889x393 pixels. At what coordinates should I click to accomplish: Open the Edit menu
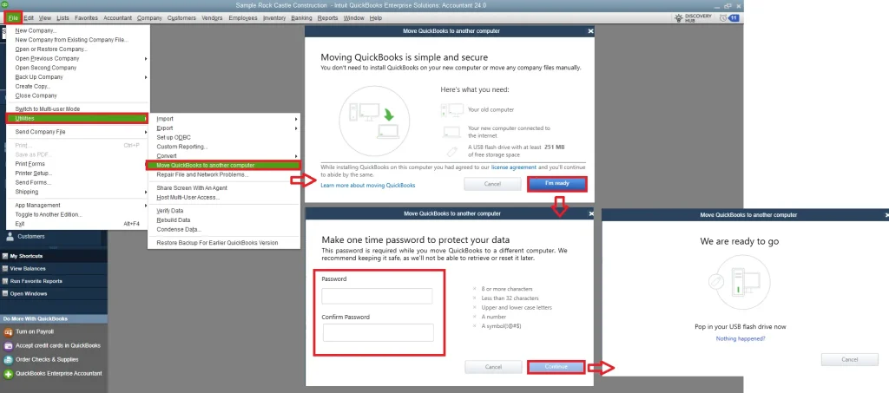click(29, 18)
